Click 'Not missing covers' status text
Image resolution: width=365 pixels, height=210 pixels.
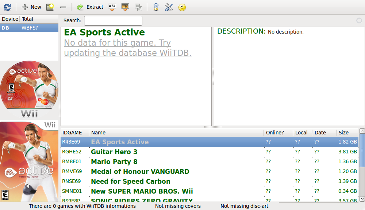[178, 206]
